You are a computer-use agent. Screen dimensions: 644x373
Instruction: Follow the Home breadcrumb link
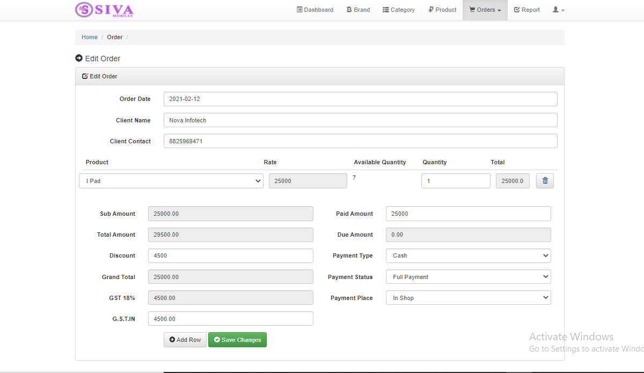(90, 37)
